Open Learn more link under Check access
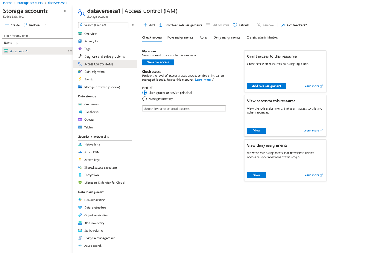386x253 pixels. 205,80
